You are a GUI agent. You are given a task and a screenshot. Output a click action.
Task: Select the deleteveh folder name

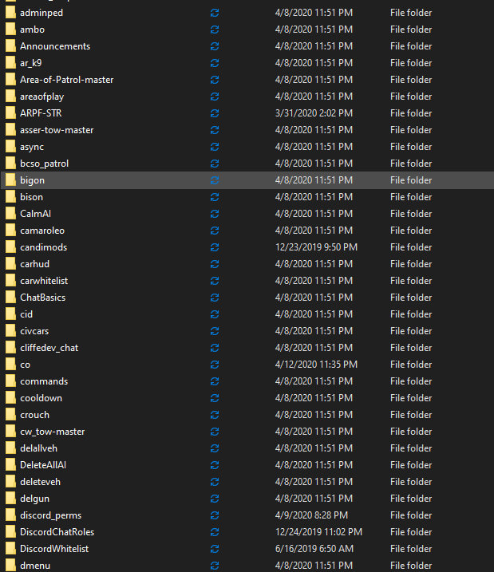[40, 483]
